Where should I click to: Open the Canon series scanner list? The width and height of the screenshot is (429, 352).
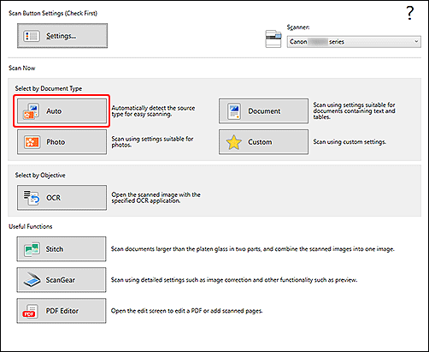point(354,42)
